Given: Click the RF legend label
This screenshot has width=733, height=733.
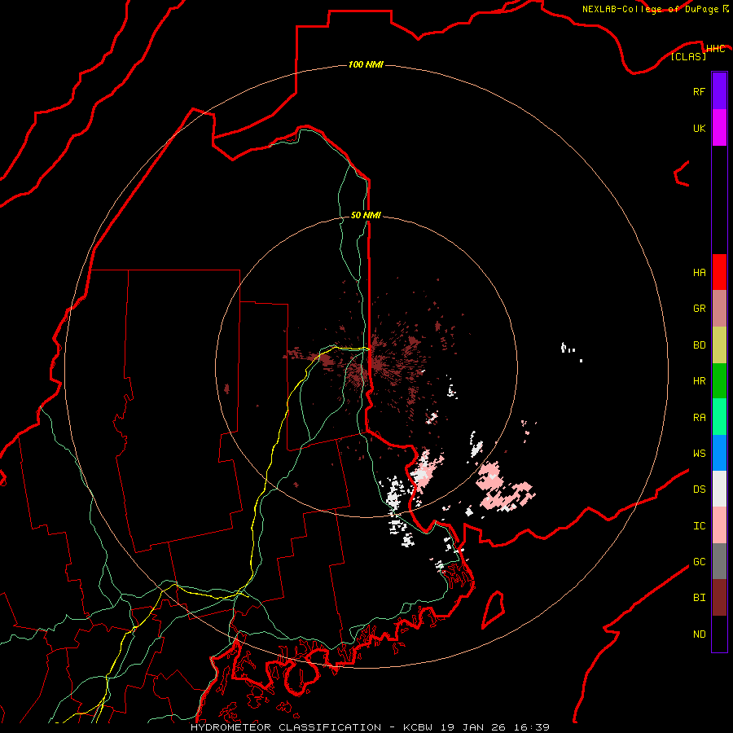Looking at the screenshot, I should coord(699,91).
